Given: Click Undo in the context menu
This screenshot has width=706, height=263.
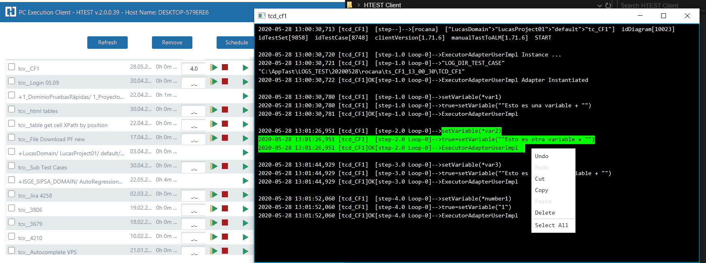Looking at the screenshot, I should [542, 156].
